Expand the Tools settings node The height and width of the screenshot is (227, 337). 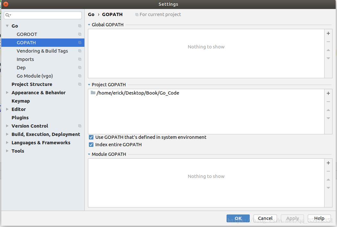point(7,151)
